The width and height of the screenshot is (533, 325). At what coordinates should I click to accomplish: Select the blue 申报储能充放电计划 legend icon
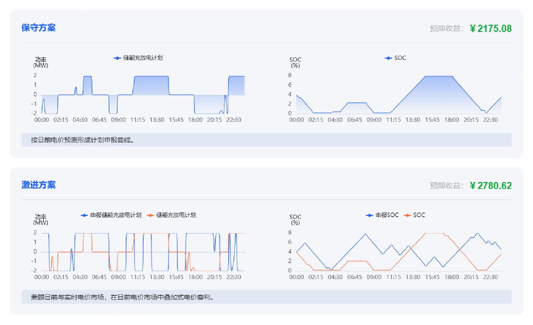(84, 215)
